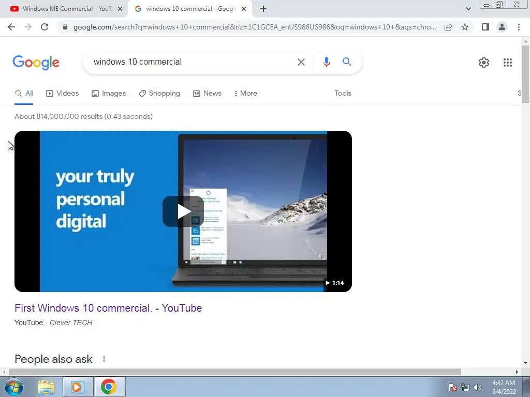Open First Windows 10 commercial YouTube link
This screenshot has width=530, height=397.
108,308
